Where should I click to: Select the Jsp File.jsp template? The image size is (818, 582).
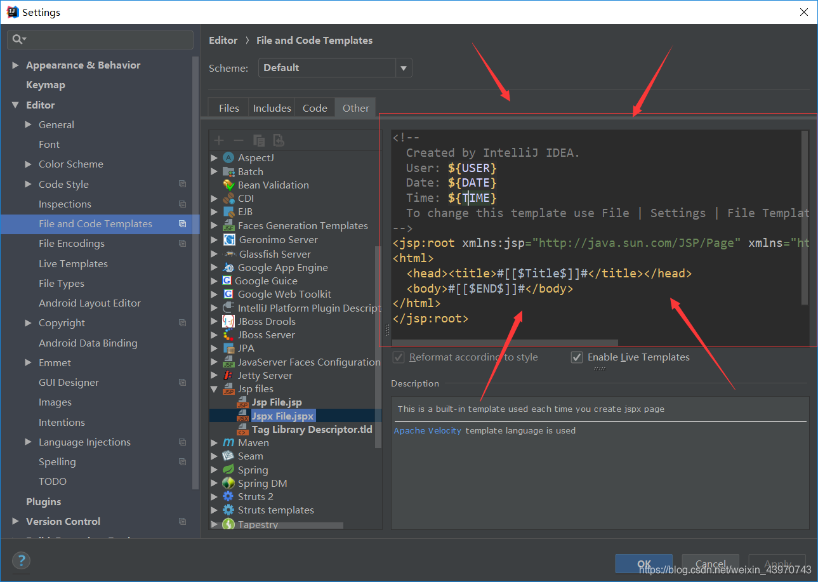pyautogui.click(x=277, y=402)
